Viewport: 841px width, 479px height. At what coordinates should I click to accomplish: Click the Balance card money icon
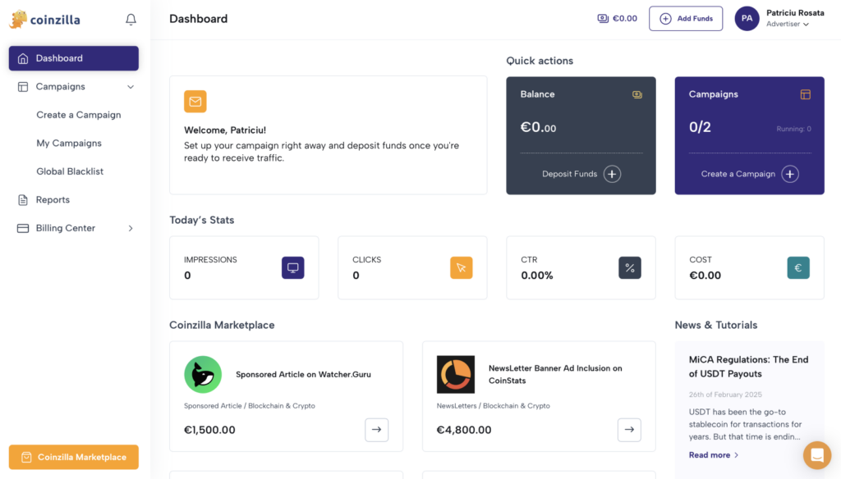[636, 94]
